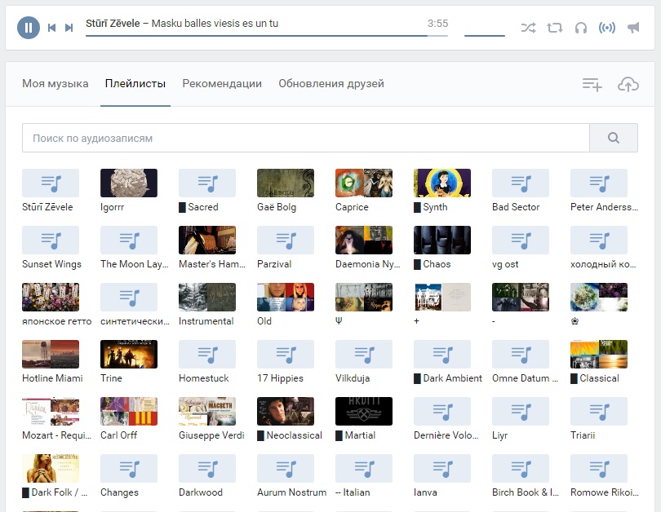The image size is (661, 512).
Task: Open the Рекомендации tab
Action: 222,83
